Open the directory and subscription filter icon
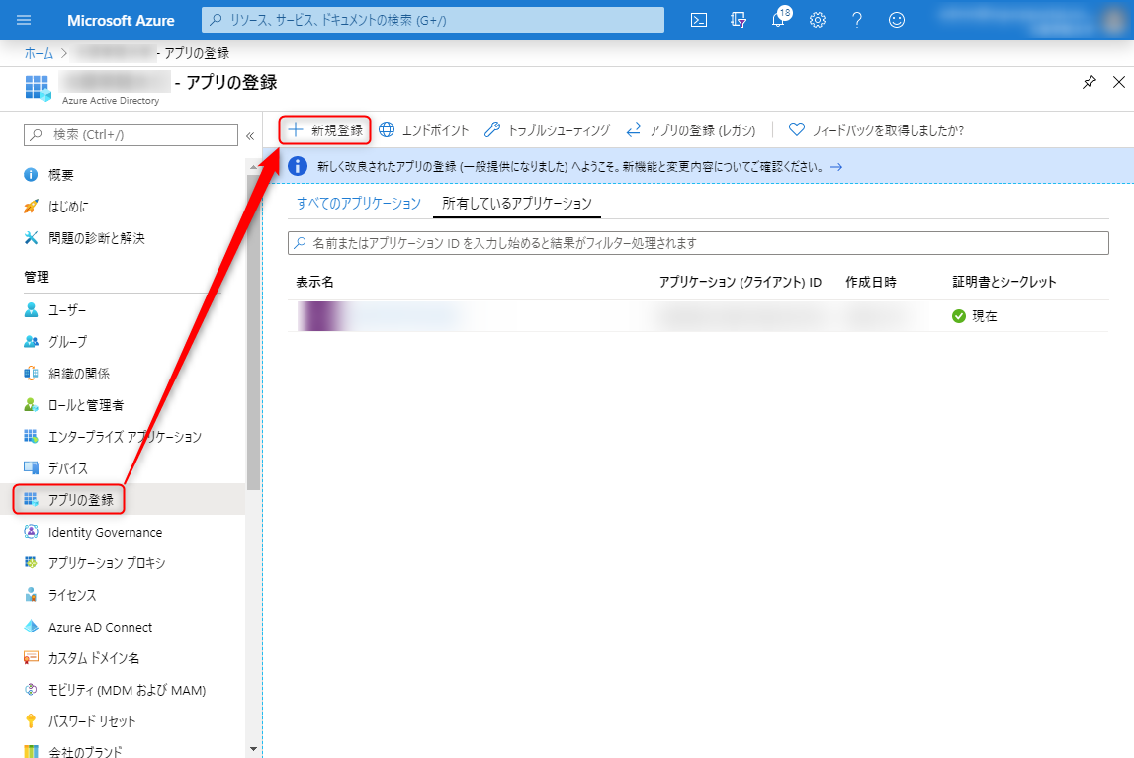This screenshot has width=1134, height=758. [739, 20]
